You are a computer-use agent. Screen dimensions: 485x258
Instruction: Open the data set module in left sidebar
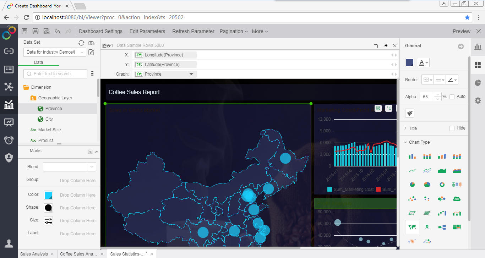click(9, 69)
